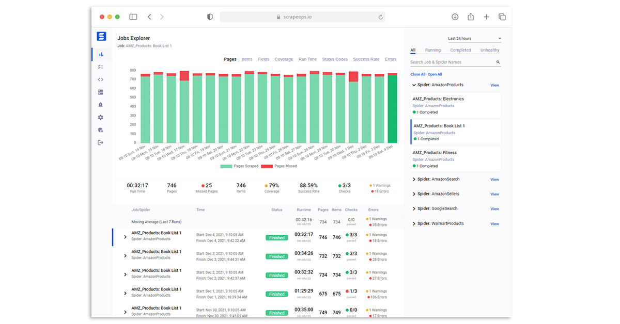Select the All jobs filter tab
The height and width of the screenshot is (324, 620).
413,50
